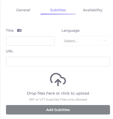Click the SRT or VTT files notice
The height and width of the screenshot is (119, 113).
tap(58, 100)
